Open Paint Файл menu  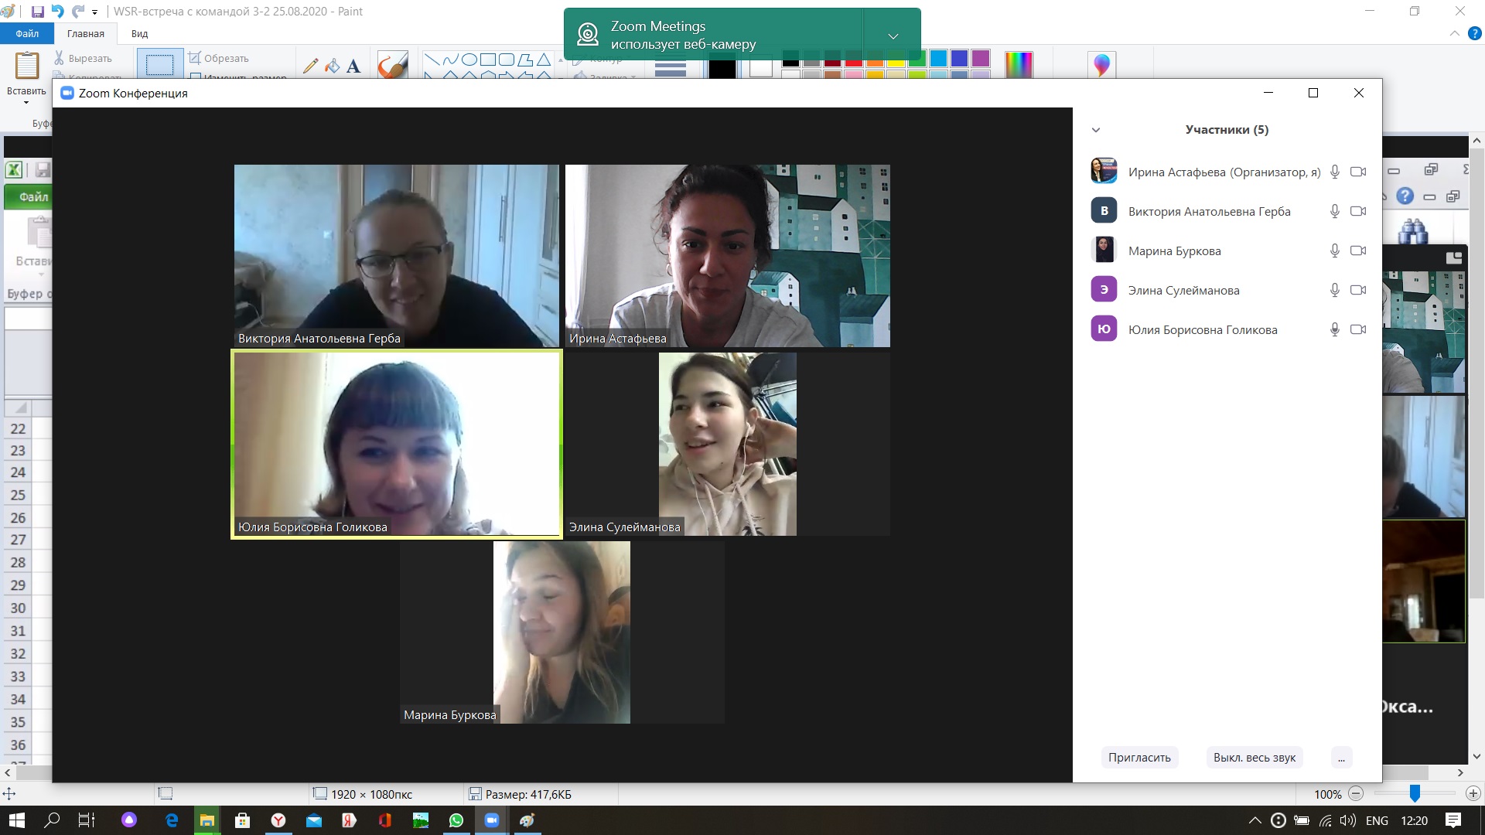(27, 33)
